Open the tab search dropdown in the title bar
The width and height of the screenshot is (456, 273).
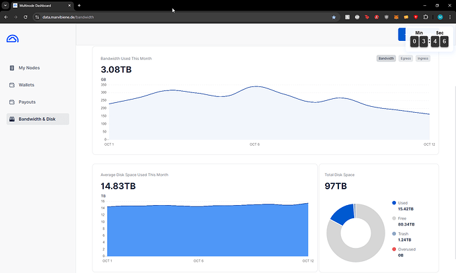tap(6, 5)
